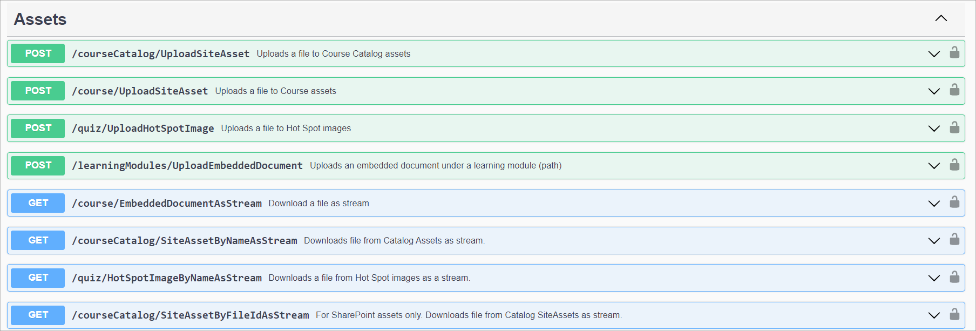976x331 pixels.
Task: Open the /learningModules/UploadEmbeddedDocument endpoint path
Action: coord(187,166)
